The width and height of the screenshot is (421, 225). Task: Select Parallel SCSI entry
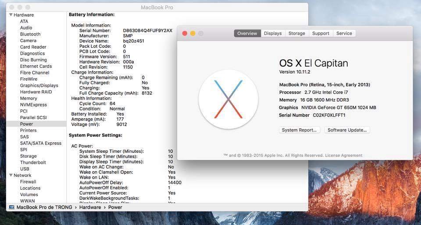33,118
